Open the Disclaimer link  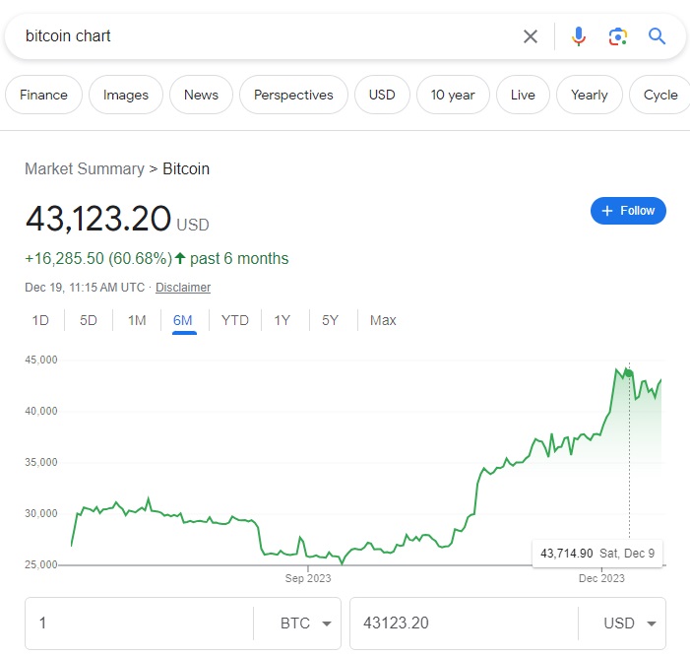coord(183,288)
